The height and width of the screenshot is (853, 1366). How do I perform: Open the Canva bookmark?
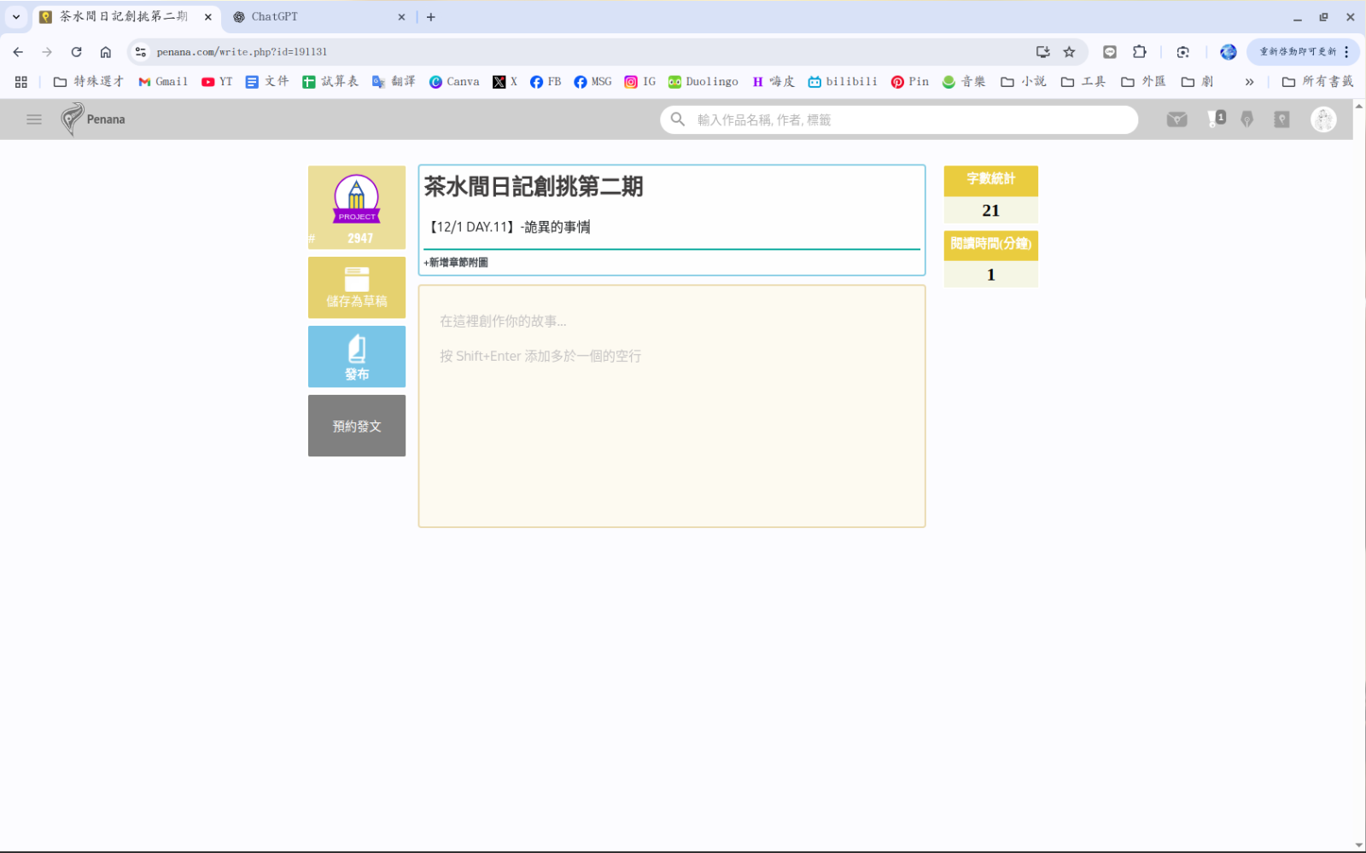454,82
